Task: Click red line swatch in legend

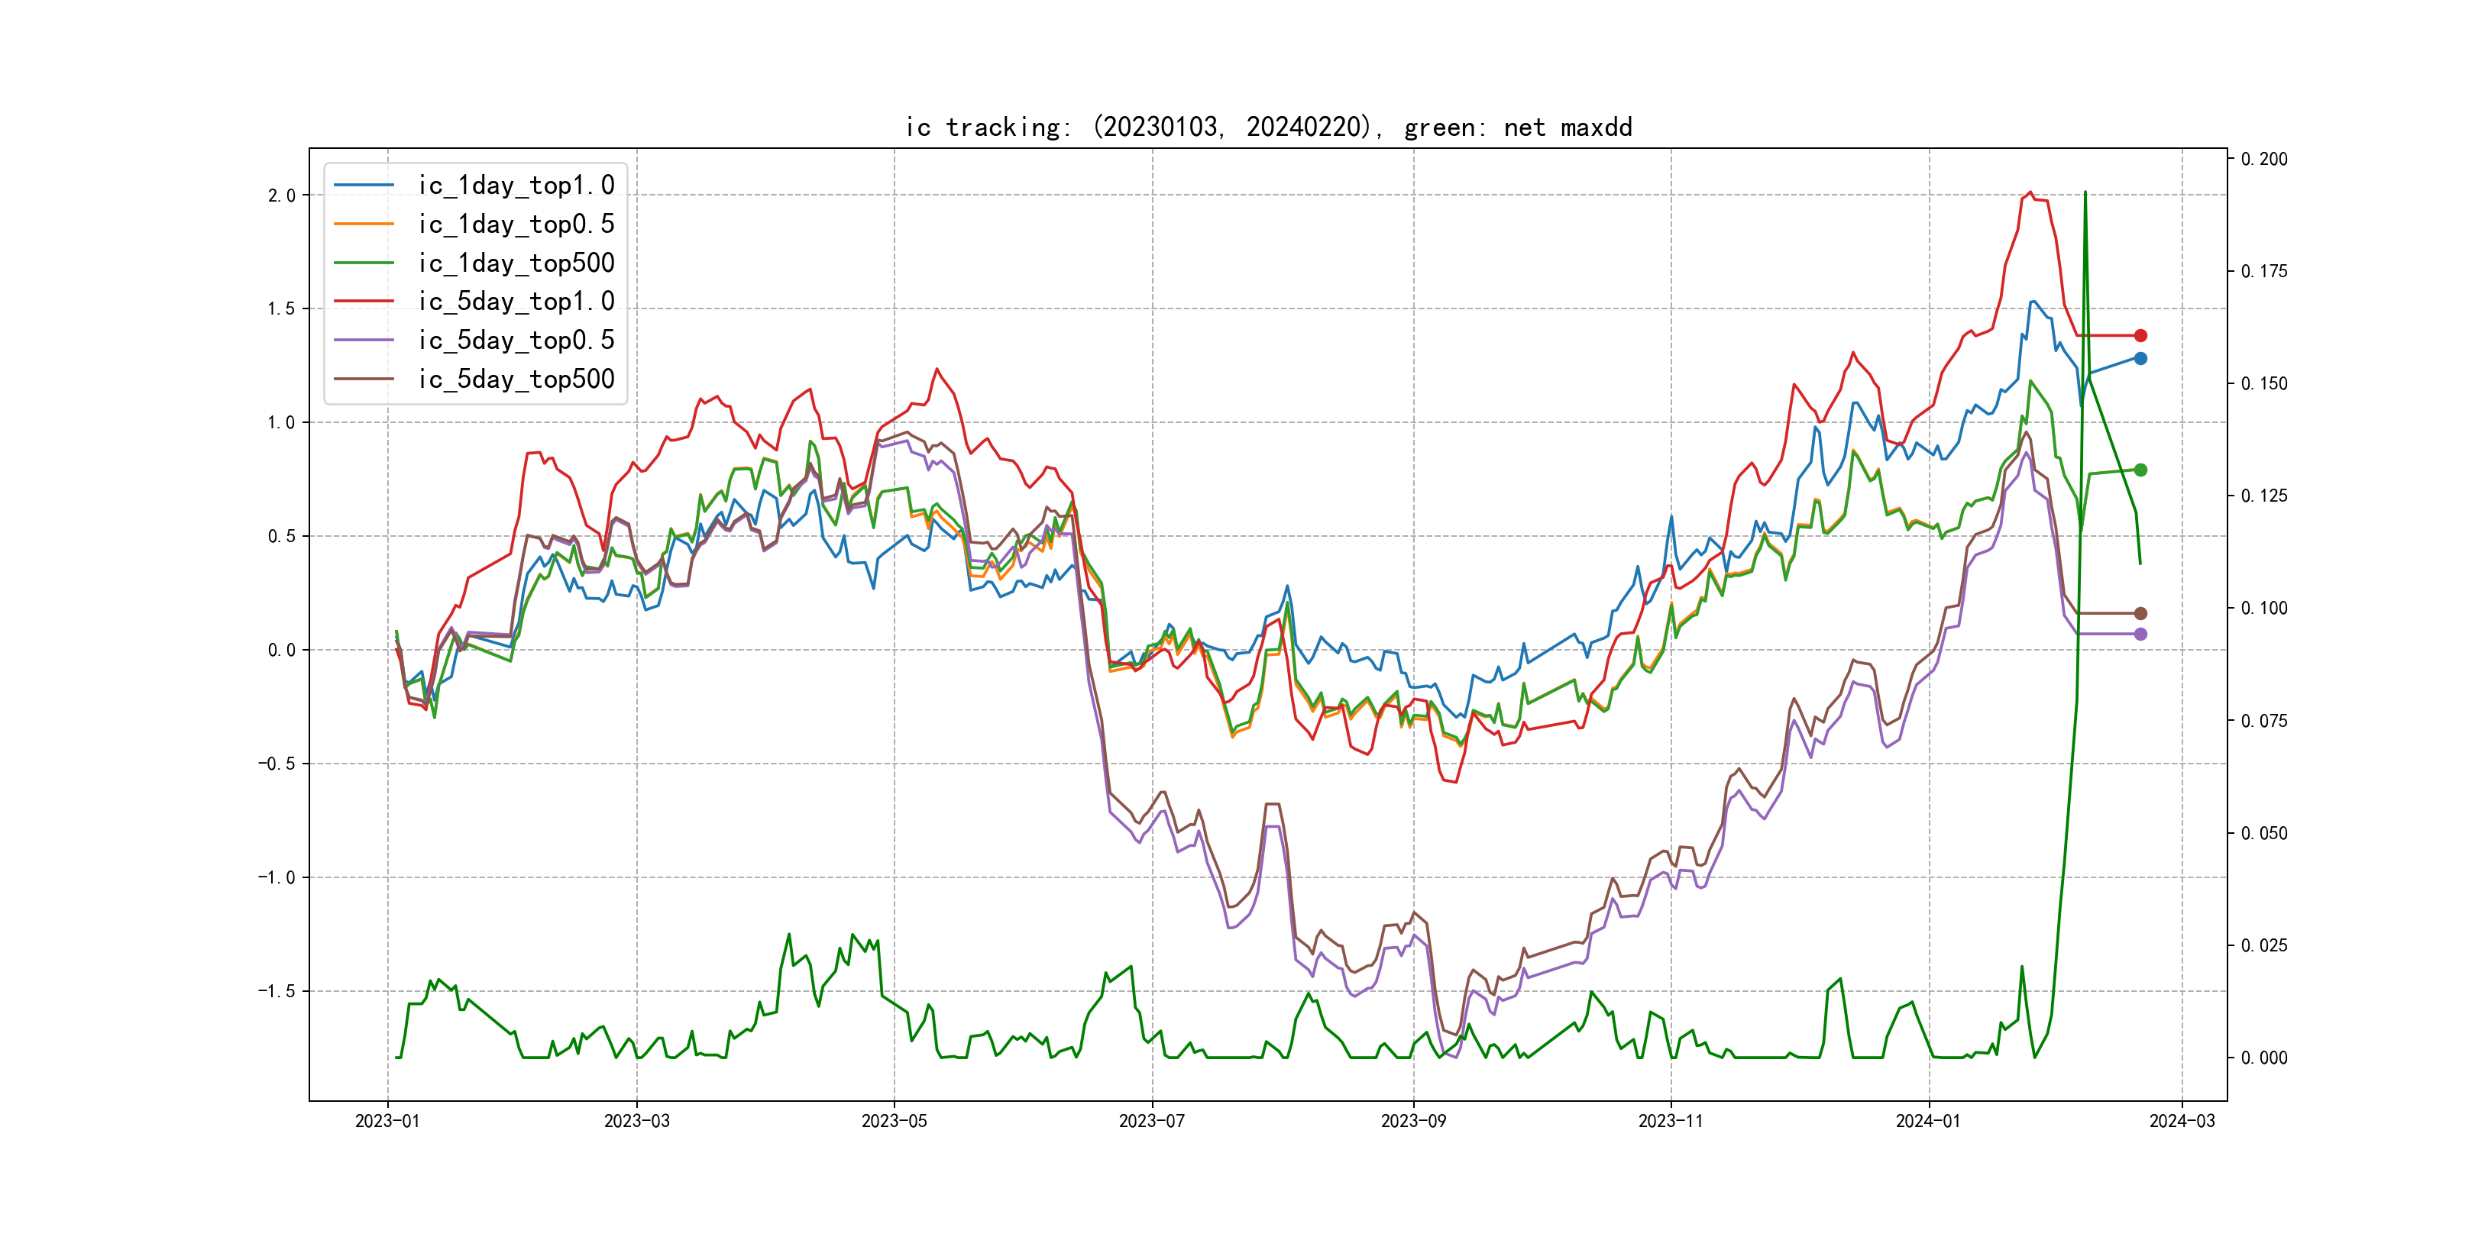Action: (363, 302)
